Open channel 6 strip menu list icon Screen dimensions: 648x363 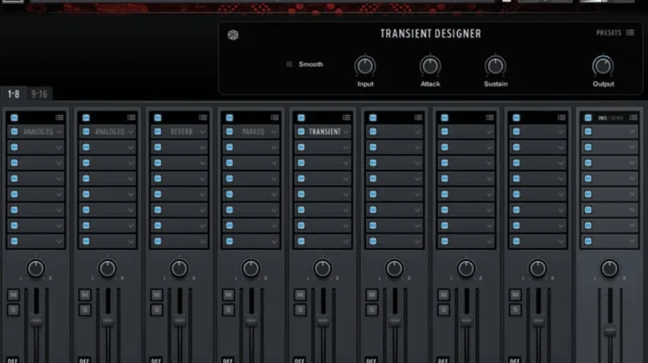tap(418, 118)
